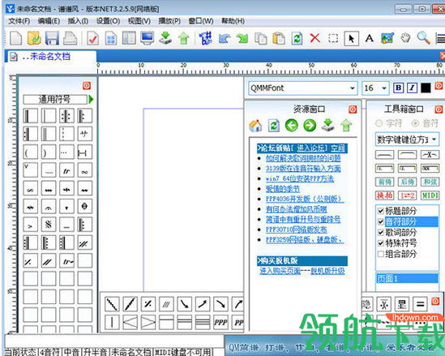Select the 音符 radio button
Viewport: 445px width, 356px height.
click(415, 123)
